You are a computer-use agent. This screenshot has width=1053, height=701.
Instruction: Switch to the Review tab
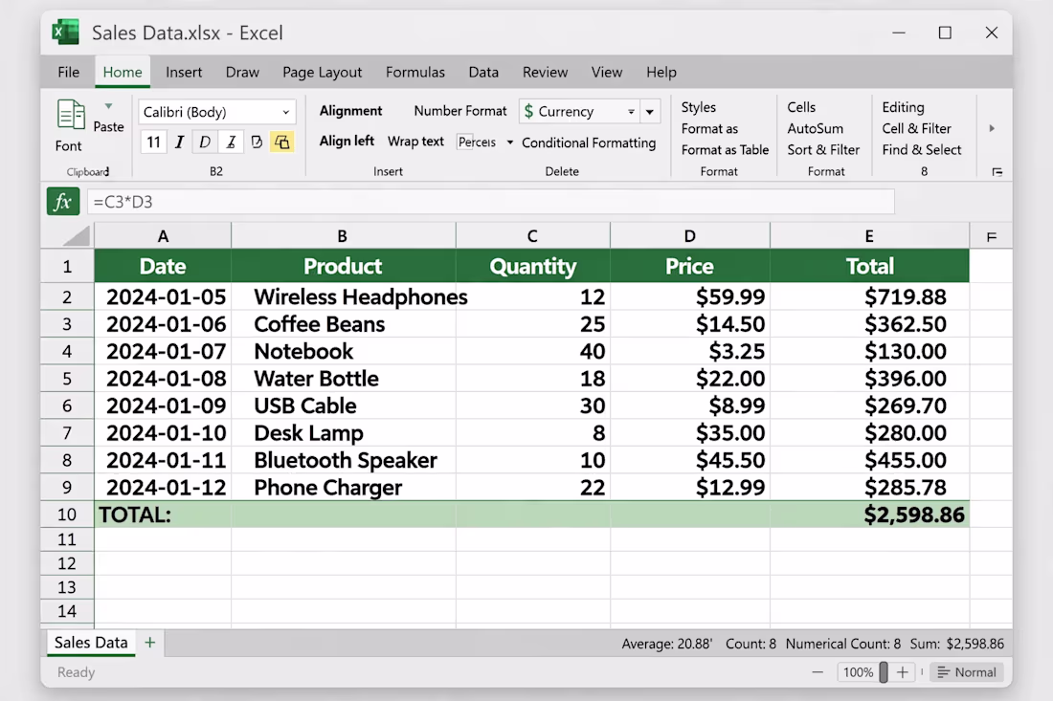[546, 72]
